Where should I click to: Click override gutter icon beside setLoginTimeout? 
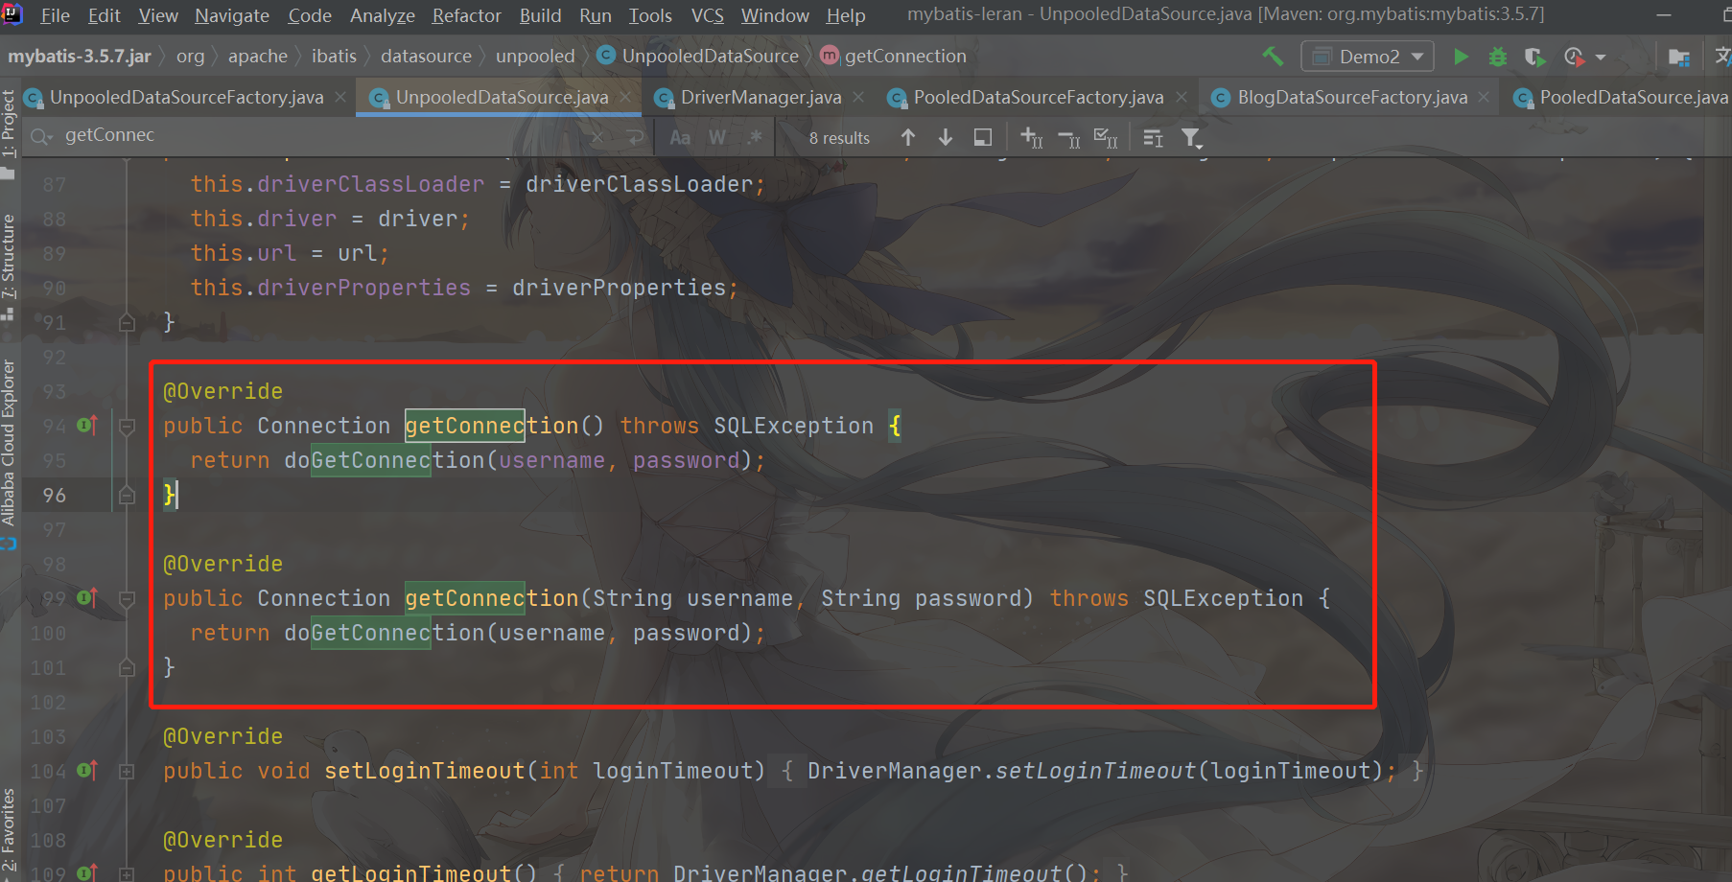tap(87, 770)
